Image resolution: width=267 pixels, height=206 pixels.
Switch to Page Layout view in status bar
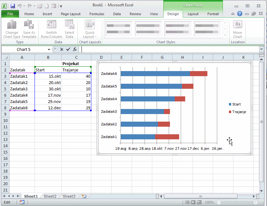pos(193,202)
